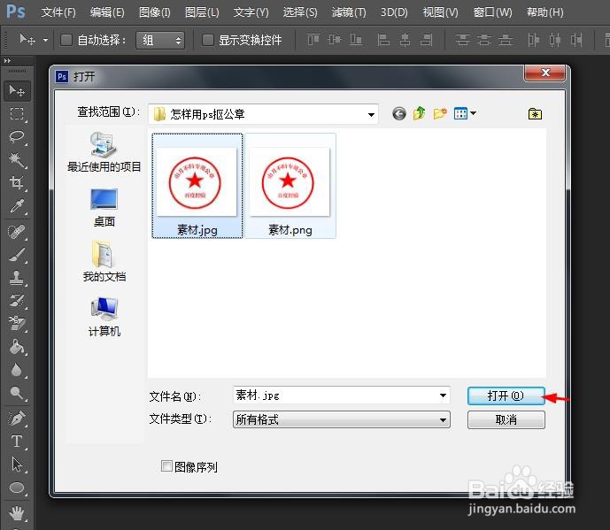Select the Dodge tool

click(17, 393)
